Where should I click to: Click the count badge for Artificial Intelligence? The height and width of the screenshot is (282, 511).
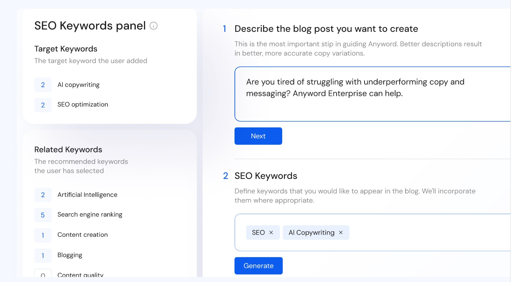(43, 195)
